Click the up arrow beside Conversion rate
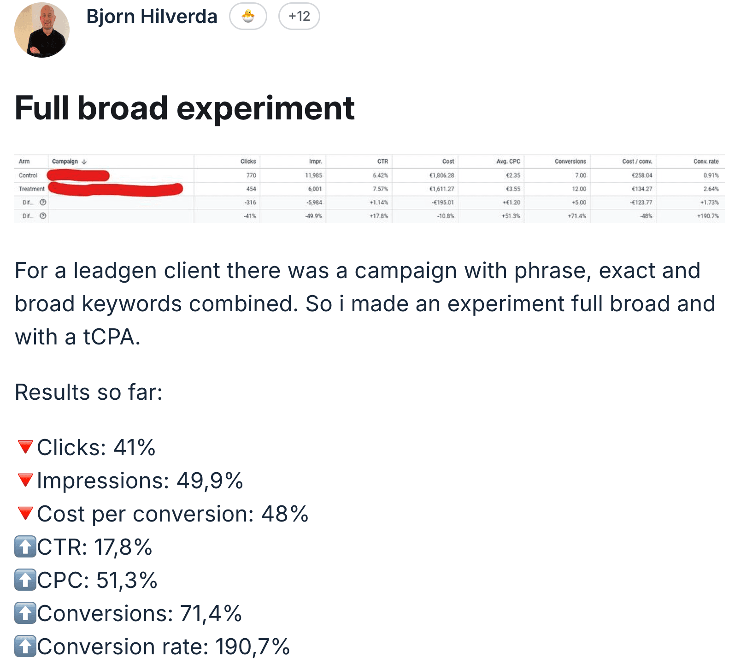Image resolution: width=729 pixels, height=664 pixels. tap(24, 647)
